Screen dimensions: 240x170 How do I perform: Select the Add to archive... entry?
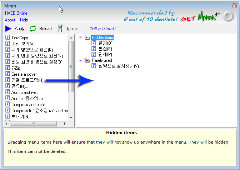pos(25,92)
